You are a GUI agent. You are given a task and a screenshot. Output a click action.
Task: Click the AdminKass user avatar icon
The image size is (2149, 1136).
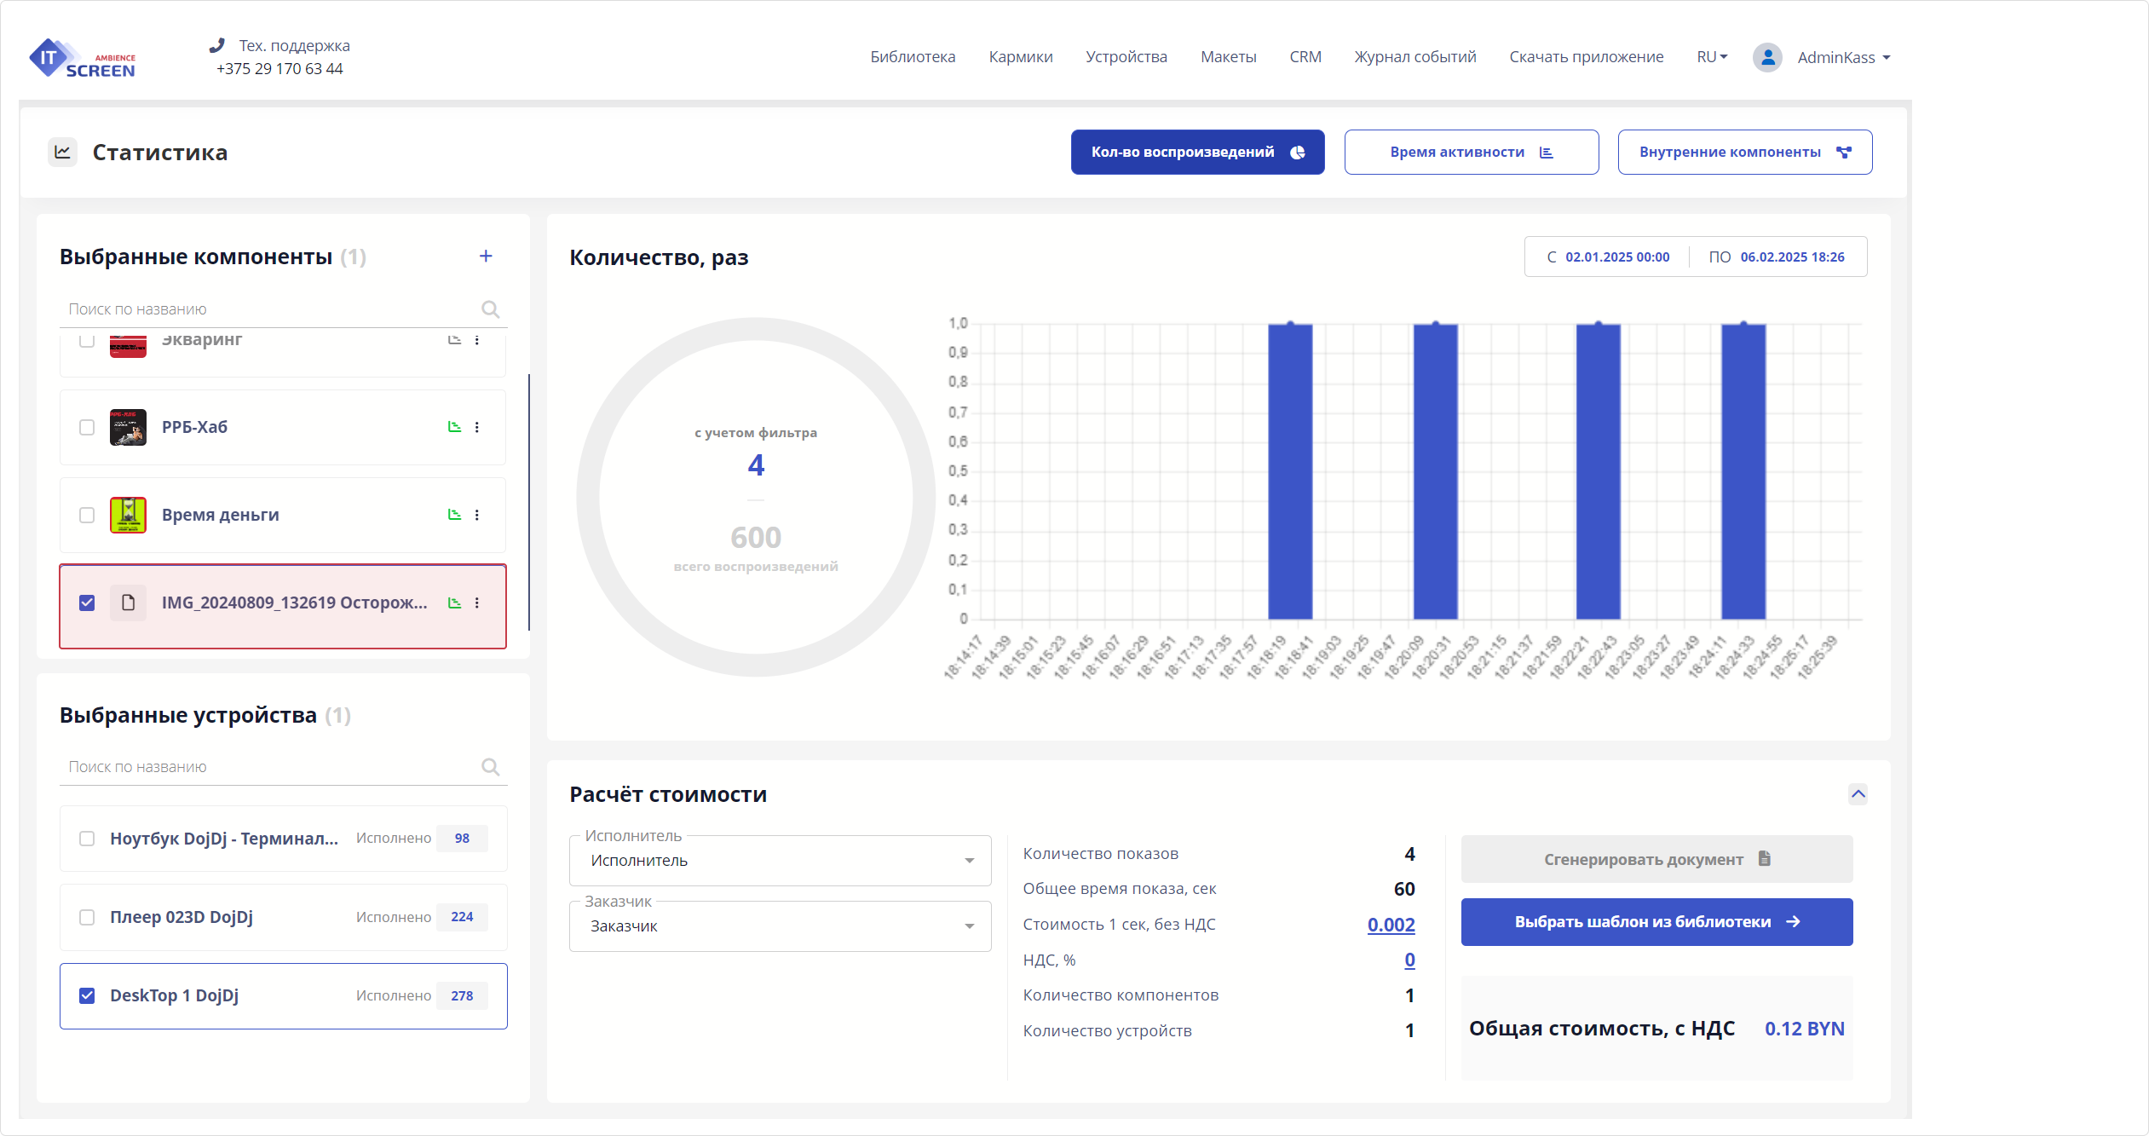(1767, 57)
